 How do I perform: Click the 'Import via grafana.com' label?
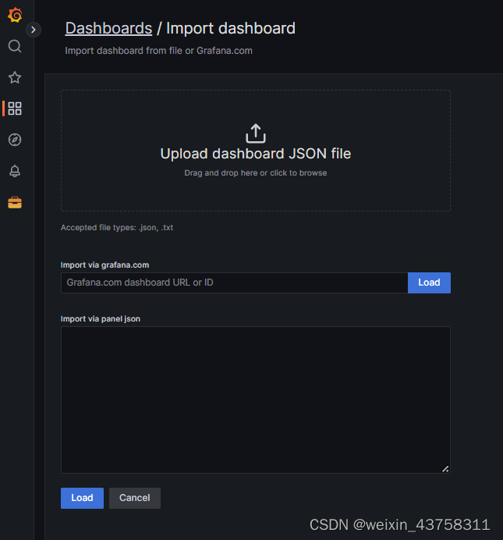click(105, 265)
